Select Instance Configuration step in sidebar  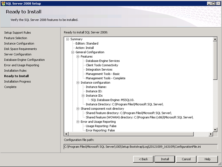point(19,43)
